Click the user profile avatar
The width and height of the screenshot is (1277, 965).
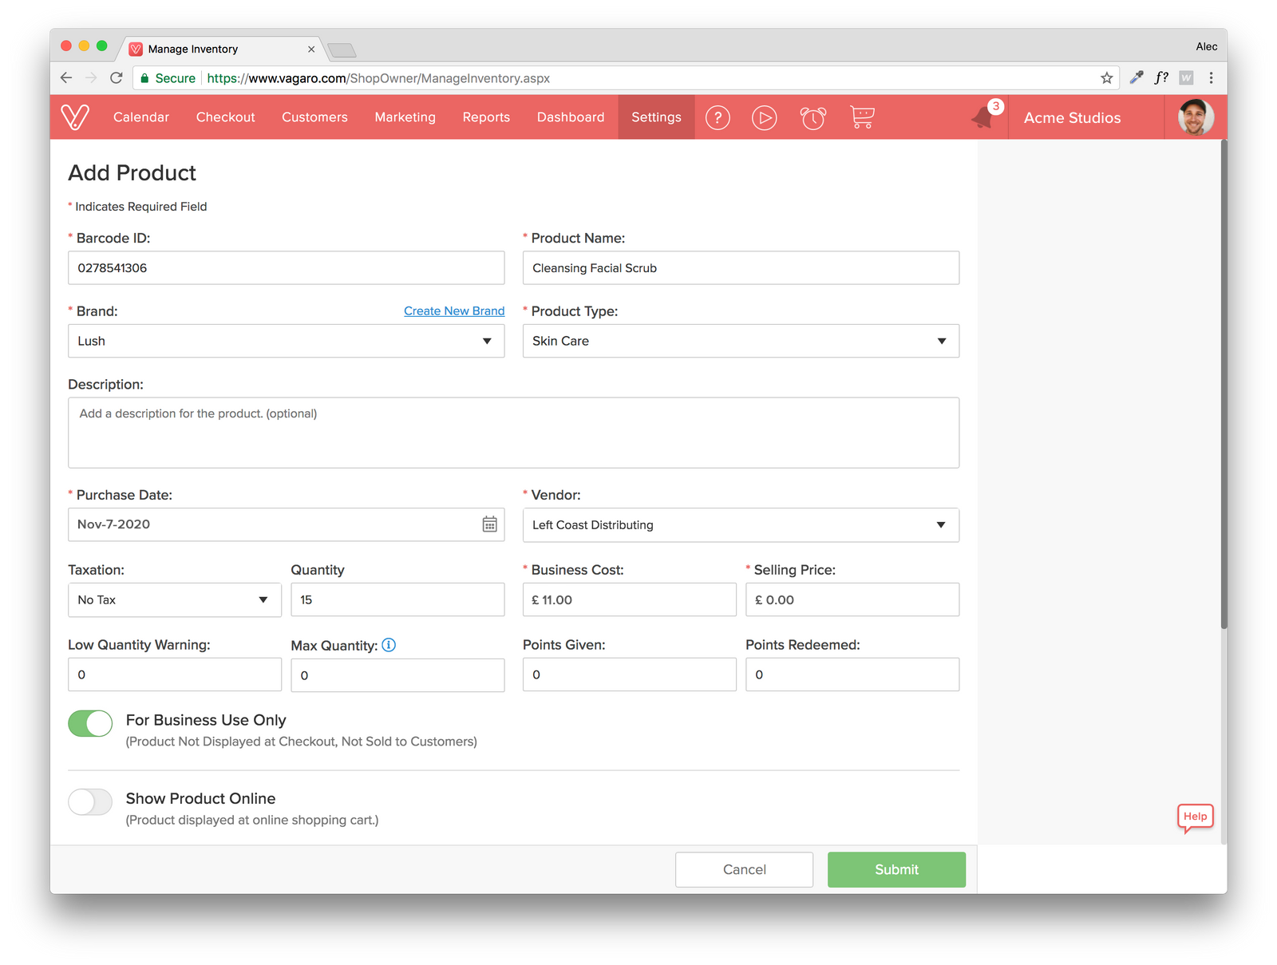coord(1196,117)
